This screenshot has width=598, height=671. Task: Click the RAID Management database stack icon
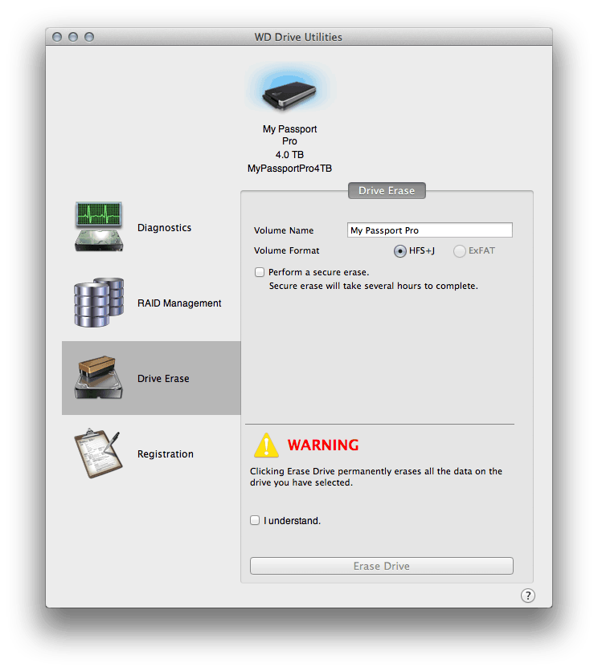100,302
